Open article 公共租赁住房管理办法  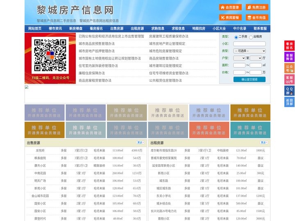(x=166, y=81)
